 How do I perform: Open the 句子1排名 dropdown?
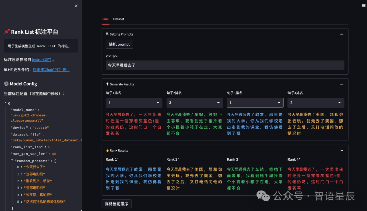[134, 103]
